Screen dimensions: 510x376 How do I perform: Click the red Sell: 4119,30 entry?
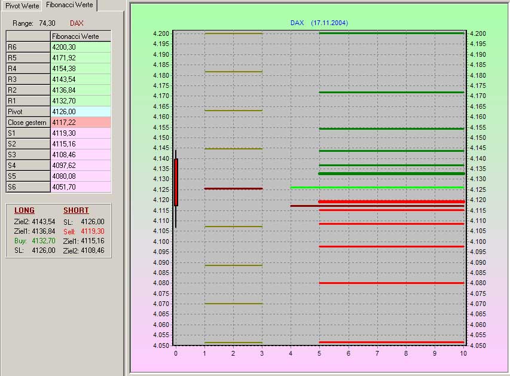coord(84,231)
